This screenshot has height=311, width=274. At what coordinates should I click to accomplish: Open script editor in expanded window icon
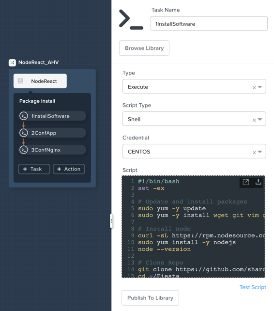point(245,182)
